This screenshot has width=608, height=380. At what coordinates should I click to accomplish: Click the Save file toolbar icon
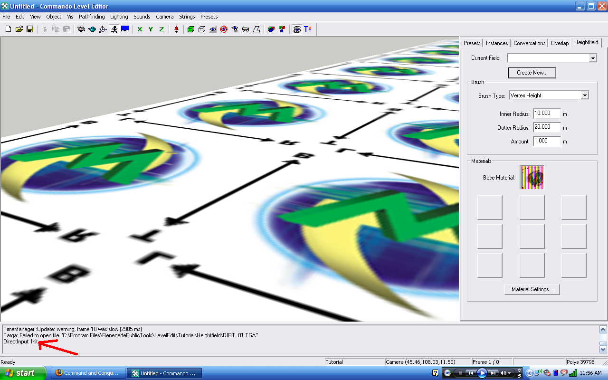[x=30, y=29]
